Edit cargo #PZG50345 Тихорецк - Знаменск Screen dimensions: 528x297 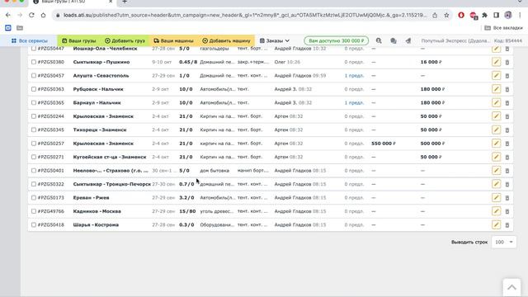click(496, 130)
